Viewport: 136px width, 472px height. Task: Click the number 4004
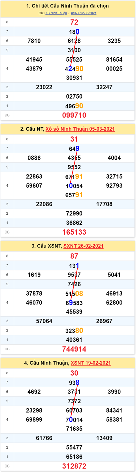(x=114, y=158)
